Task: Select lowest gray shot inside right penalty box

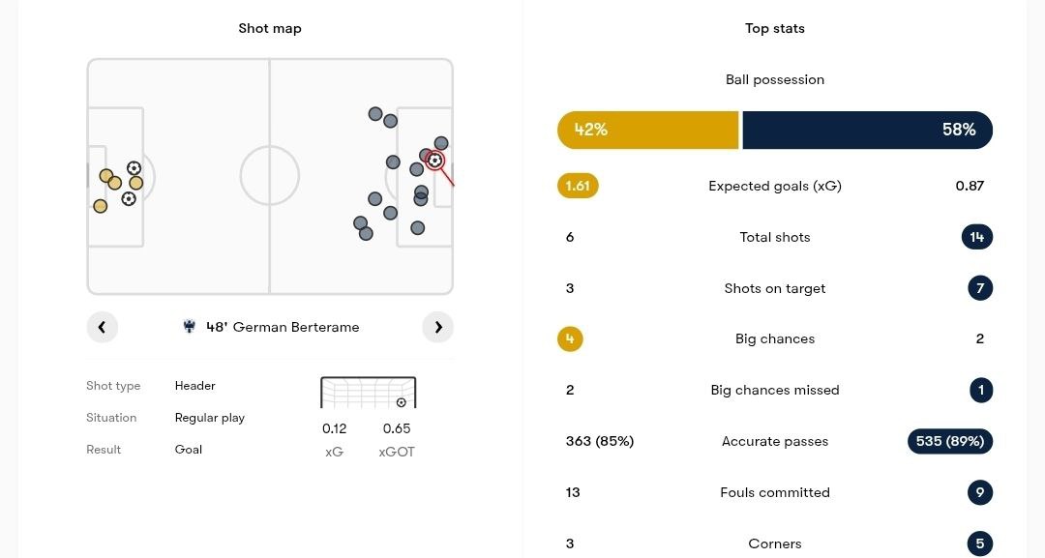Action: coord(417,228)
